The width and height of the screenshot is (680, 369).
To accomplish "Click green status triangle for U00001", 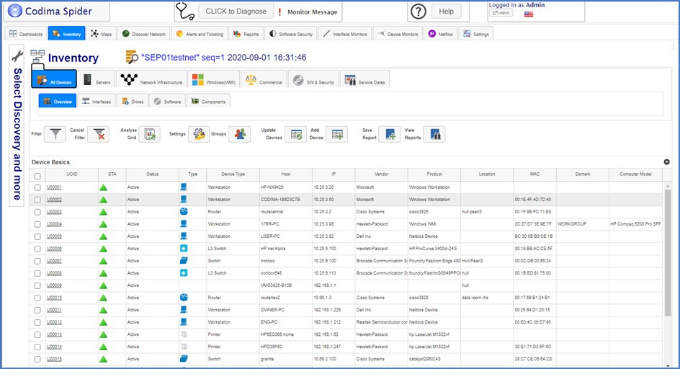I will [103, 187].
